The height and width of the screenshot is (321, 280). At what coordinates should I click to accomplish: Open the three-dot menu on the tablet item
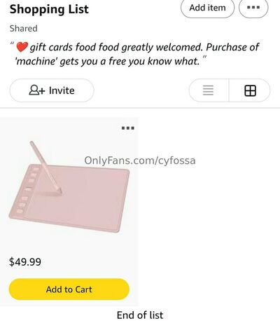[128, 128]
